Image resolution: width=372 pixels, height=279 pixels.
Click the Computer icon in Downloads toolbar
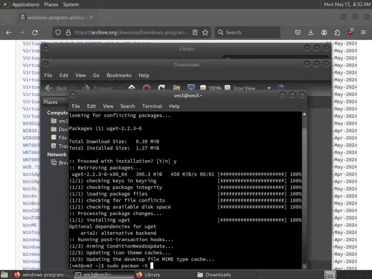point(191,88)
